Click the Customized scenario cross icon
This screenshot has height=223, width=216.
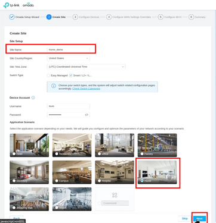[x=115, y=195]
